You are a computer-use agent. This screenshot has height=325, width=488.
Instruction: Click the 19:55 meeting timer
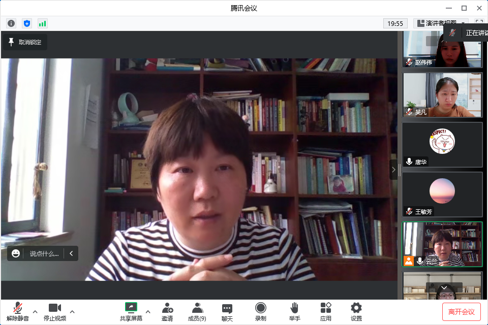395,23
